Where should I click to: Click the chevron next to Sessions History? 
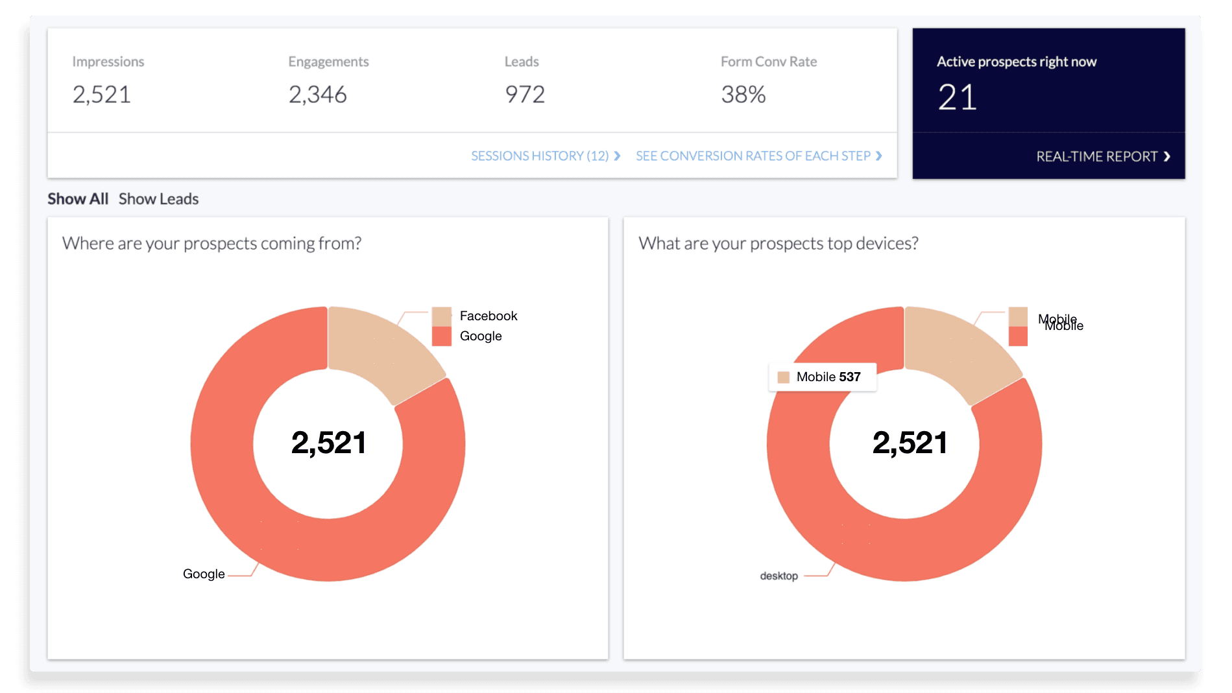tap(616, 156)
